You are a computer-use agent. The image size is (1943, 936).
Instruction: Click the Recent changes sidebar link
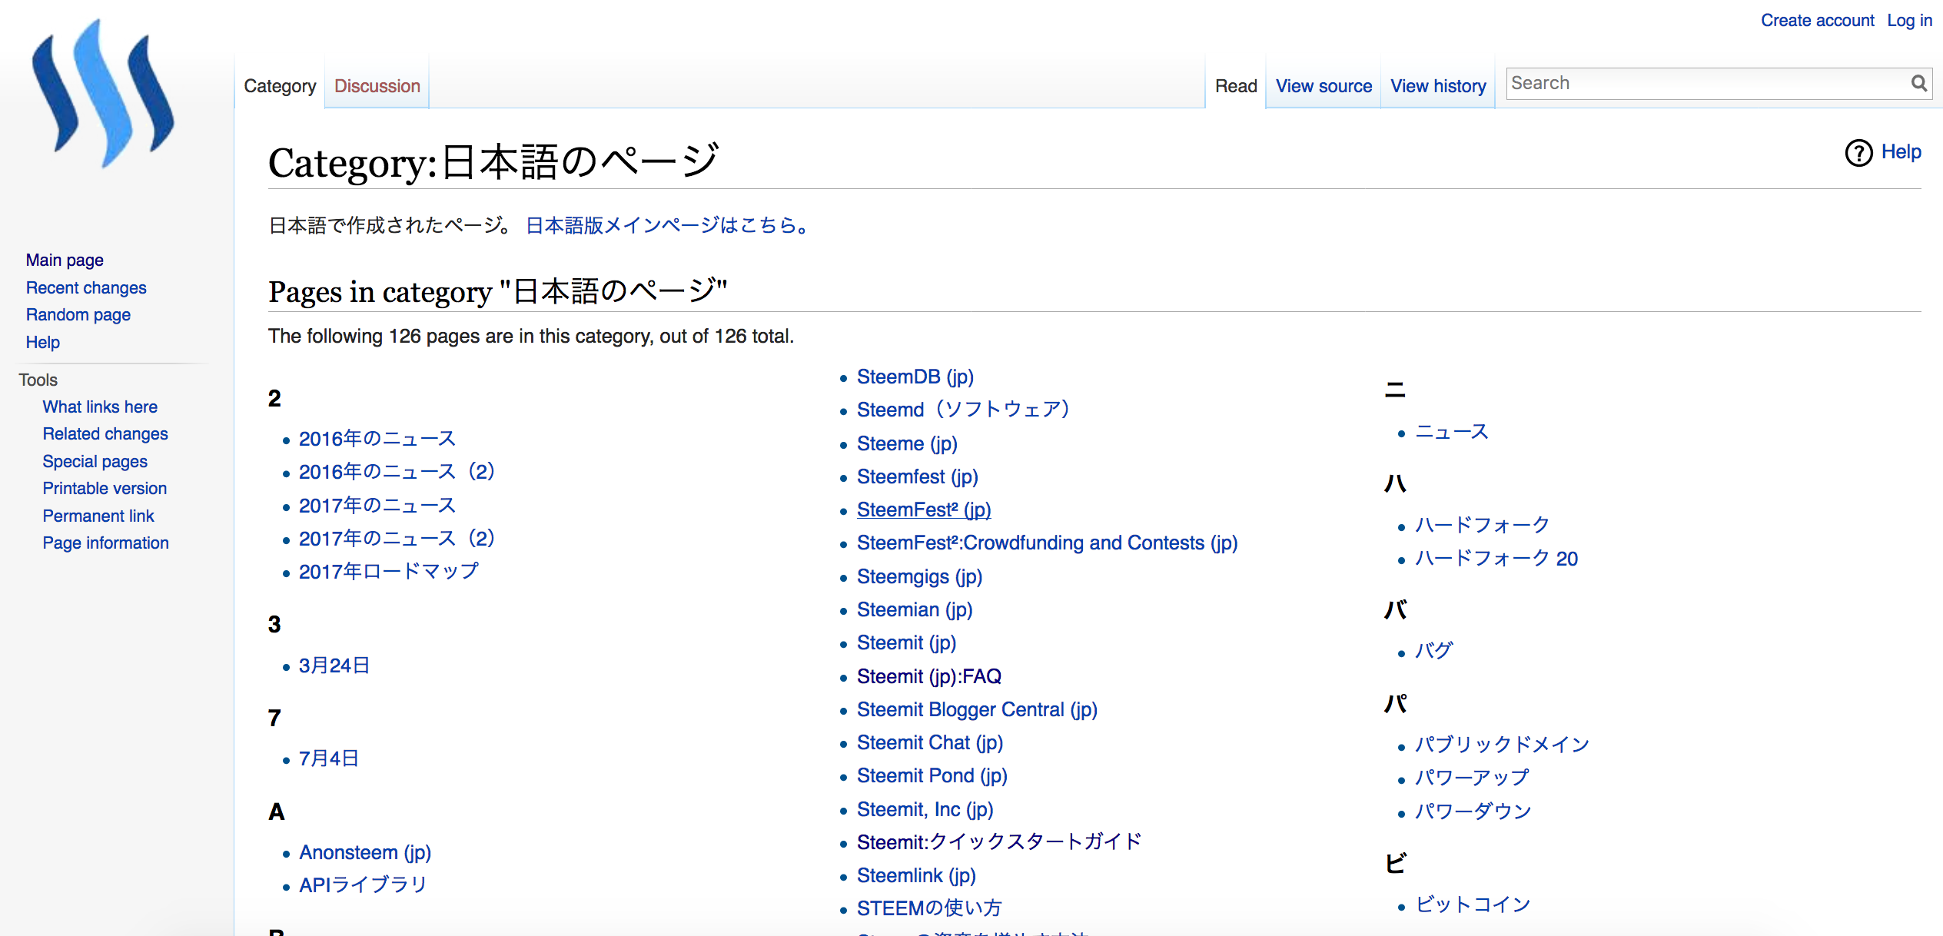[87, 287]
